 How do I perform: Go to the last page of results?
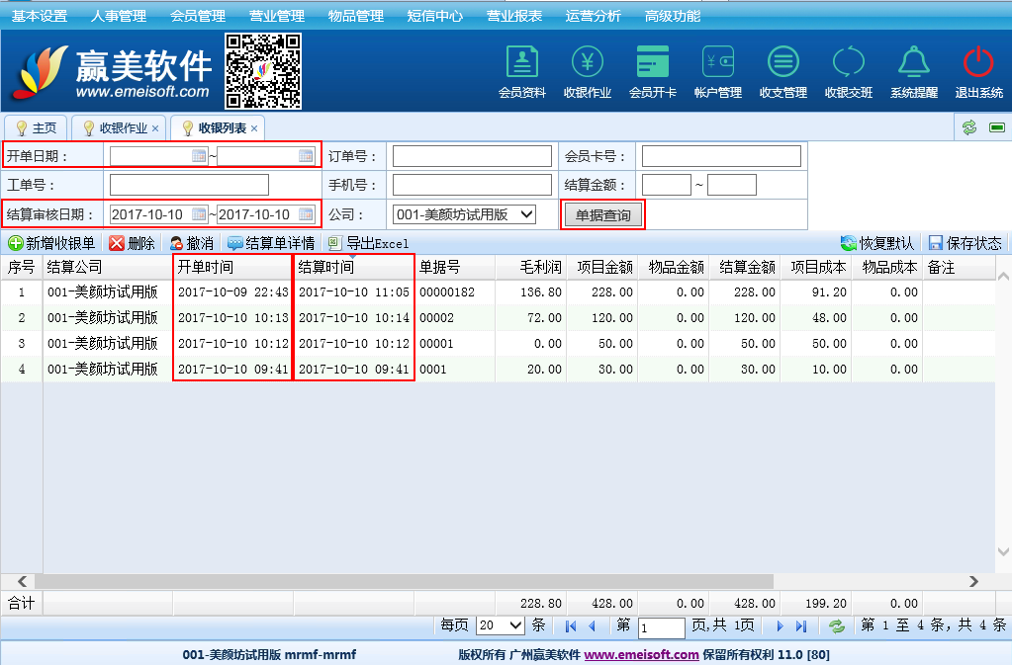tap(801, 625)
